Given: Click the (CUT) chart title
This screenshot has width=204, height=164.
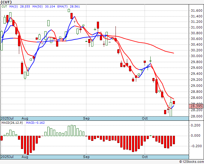Looking at the screenshot, I should coord(6,2).
